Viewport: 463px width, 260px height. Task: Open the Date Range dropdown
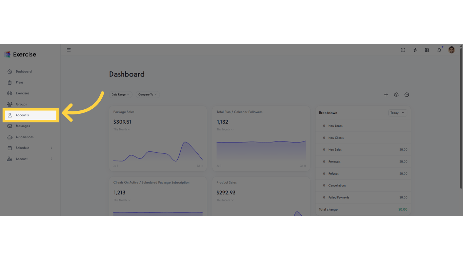[x=120, y=94]
